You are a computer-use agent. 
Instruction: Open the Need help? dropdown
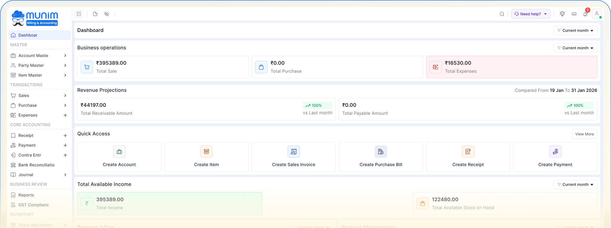[531, 14]
